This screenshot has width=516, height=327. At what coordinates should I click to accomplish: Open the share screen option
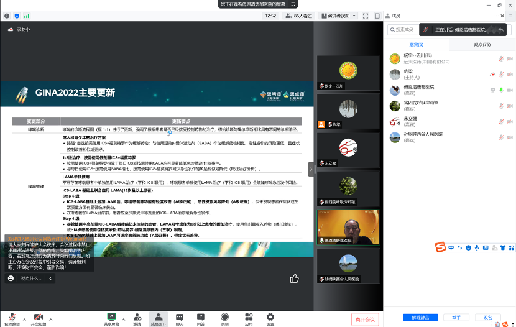click(x=112, y=317)
